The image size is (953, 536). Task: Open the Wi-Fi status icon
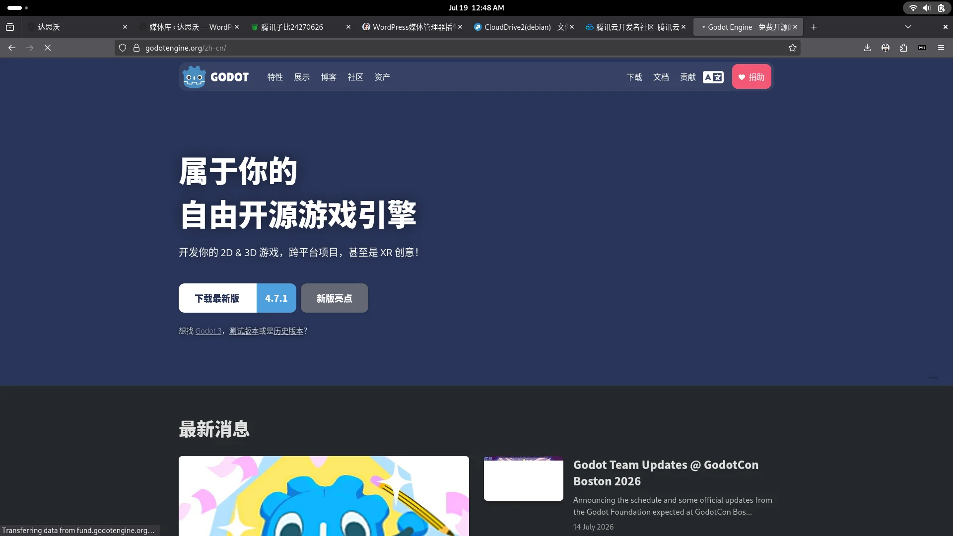(913, 8)
